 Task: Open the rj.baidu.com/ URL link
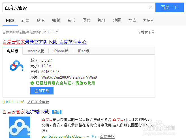point(13,102)
